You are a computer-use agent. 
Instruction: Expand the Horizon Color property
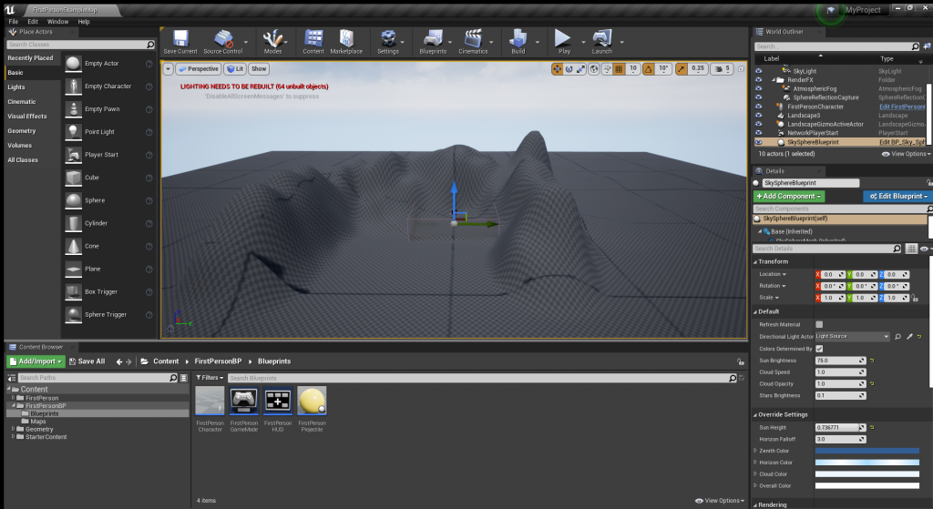(x=755, y=463)
